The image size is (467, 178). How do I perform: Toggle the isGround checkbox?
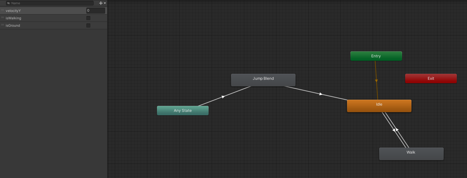tap(88, 26)
